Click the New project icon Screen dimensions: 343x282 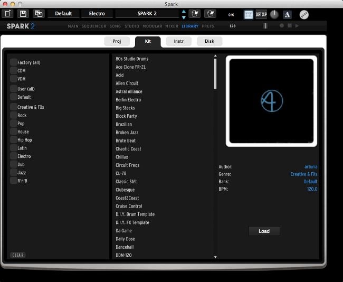[8, 14]
